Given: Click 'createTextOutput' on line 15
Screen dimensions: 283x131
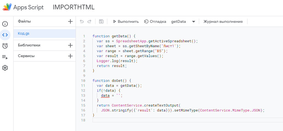Looking at the screenshot, I should click(161, 105).
